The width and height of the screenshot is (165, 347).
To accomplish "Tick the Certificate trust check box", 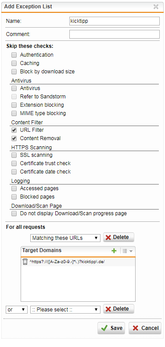I will coord(14,163).
